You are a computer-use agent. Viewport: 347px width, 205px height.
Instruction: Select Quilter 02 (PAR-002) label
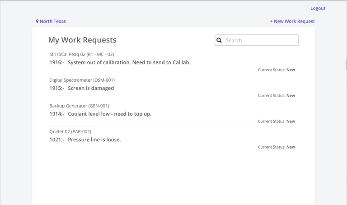[70, 131]
